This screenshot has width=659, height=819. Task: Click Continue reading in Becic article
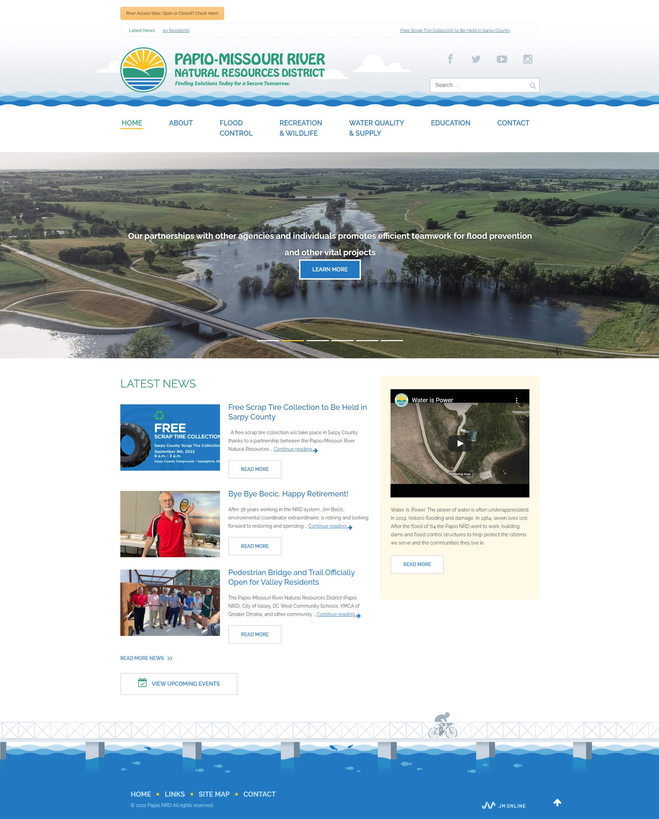pyautogui.click(x=327, y=526)
